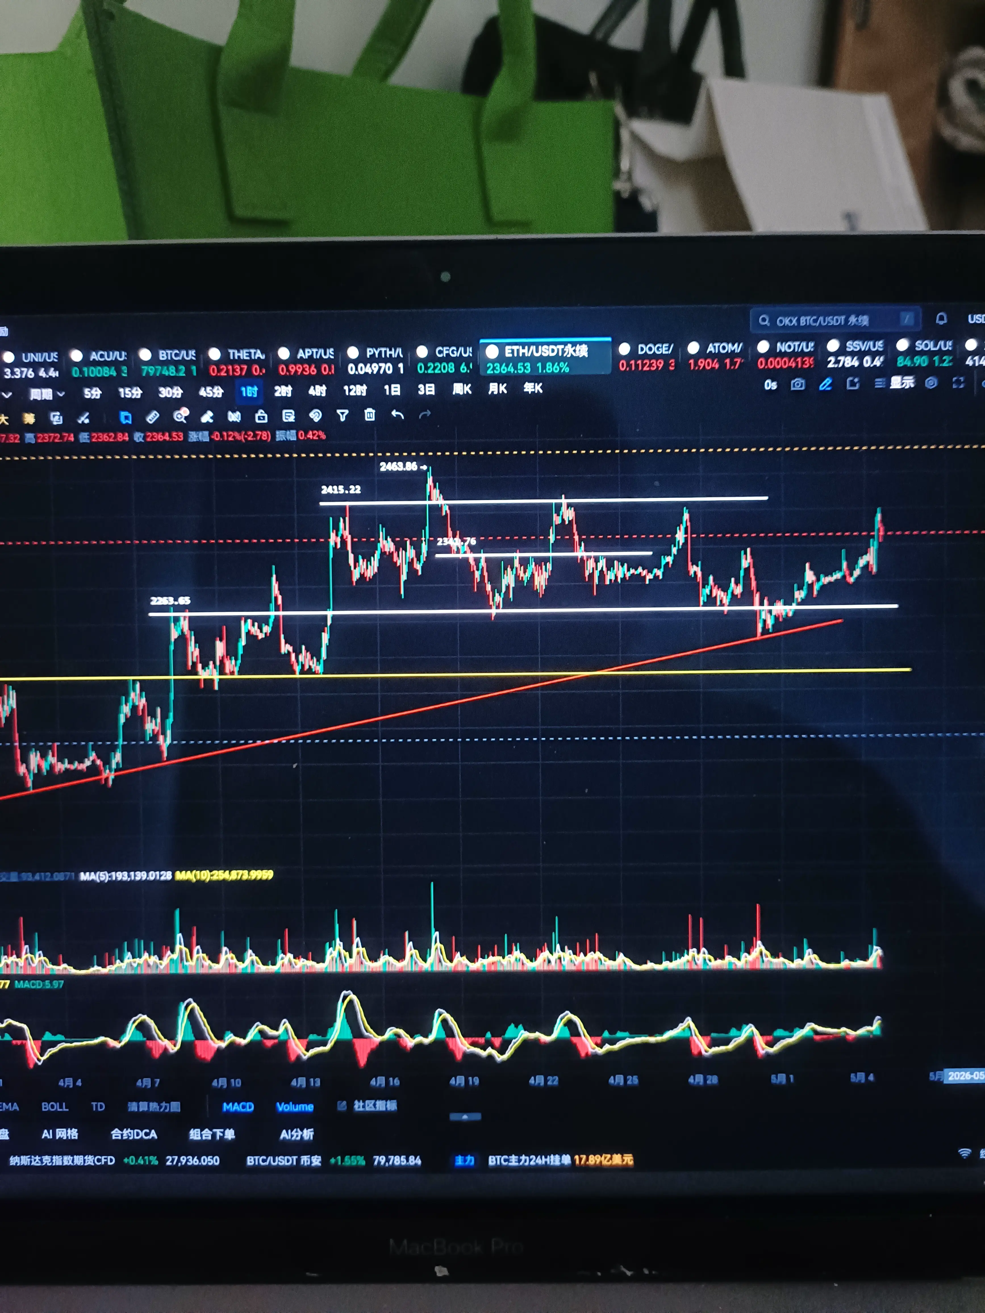Select the 45分 timeframe
This screenshot has height=1313, width=985.
tap(211, 392)
